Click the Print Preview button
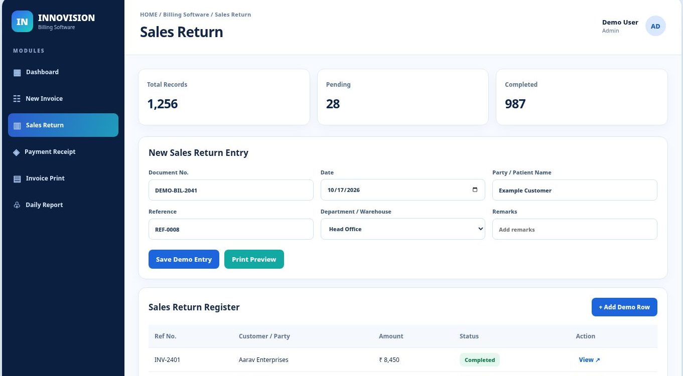Image resolution: width=683 pixels, height=376 pixels. pyautogui.click(x=254, y=259)
